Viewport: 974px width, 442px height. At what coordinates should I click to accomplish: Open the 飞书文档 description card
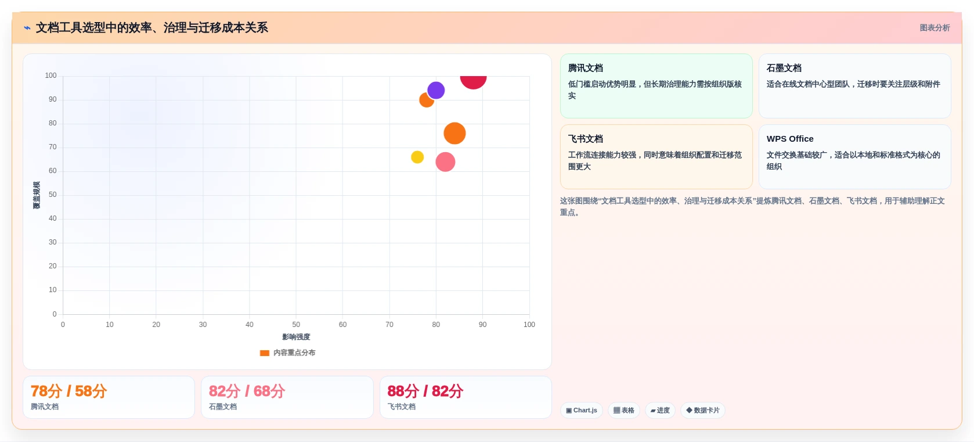pyautogui.click(x=656, y=157)
